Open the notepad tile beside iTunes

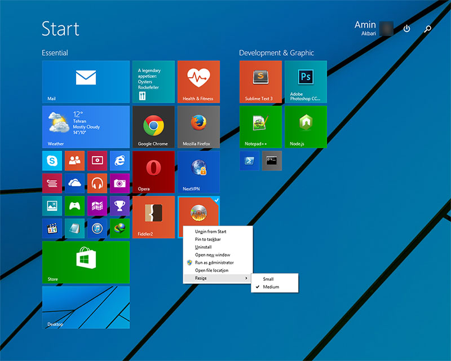[x=74, y=228]
